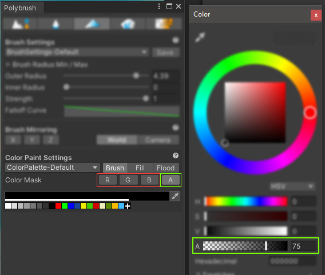Screen dimensions: 325x275
Task: Open the Polybrush panel options menu
Action: click(158, 6)
